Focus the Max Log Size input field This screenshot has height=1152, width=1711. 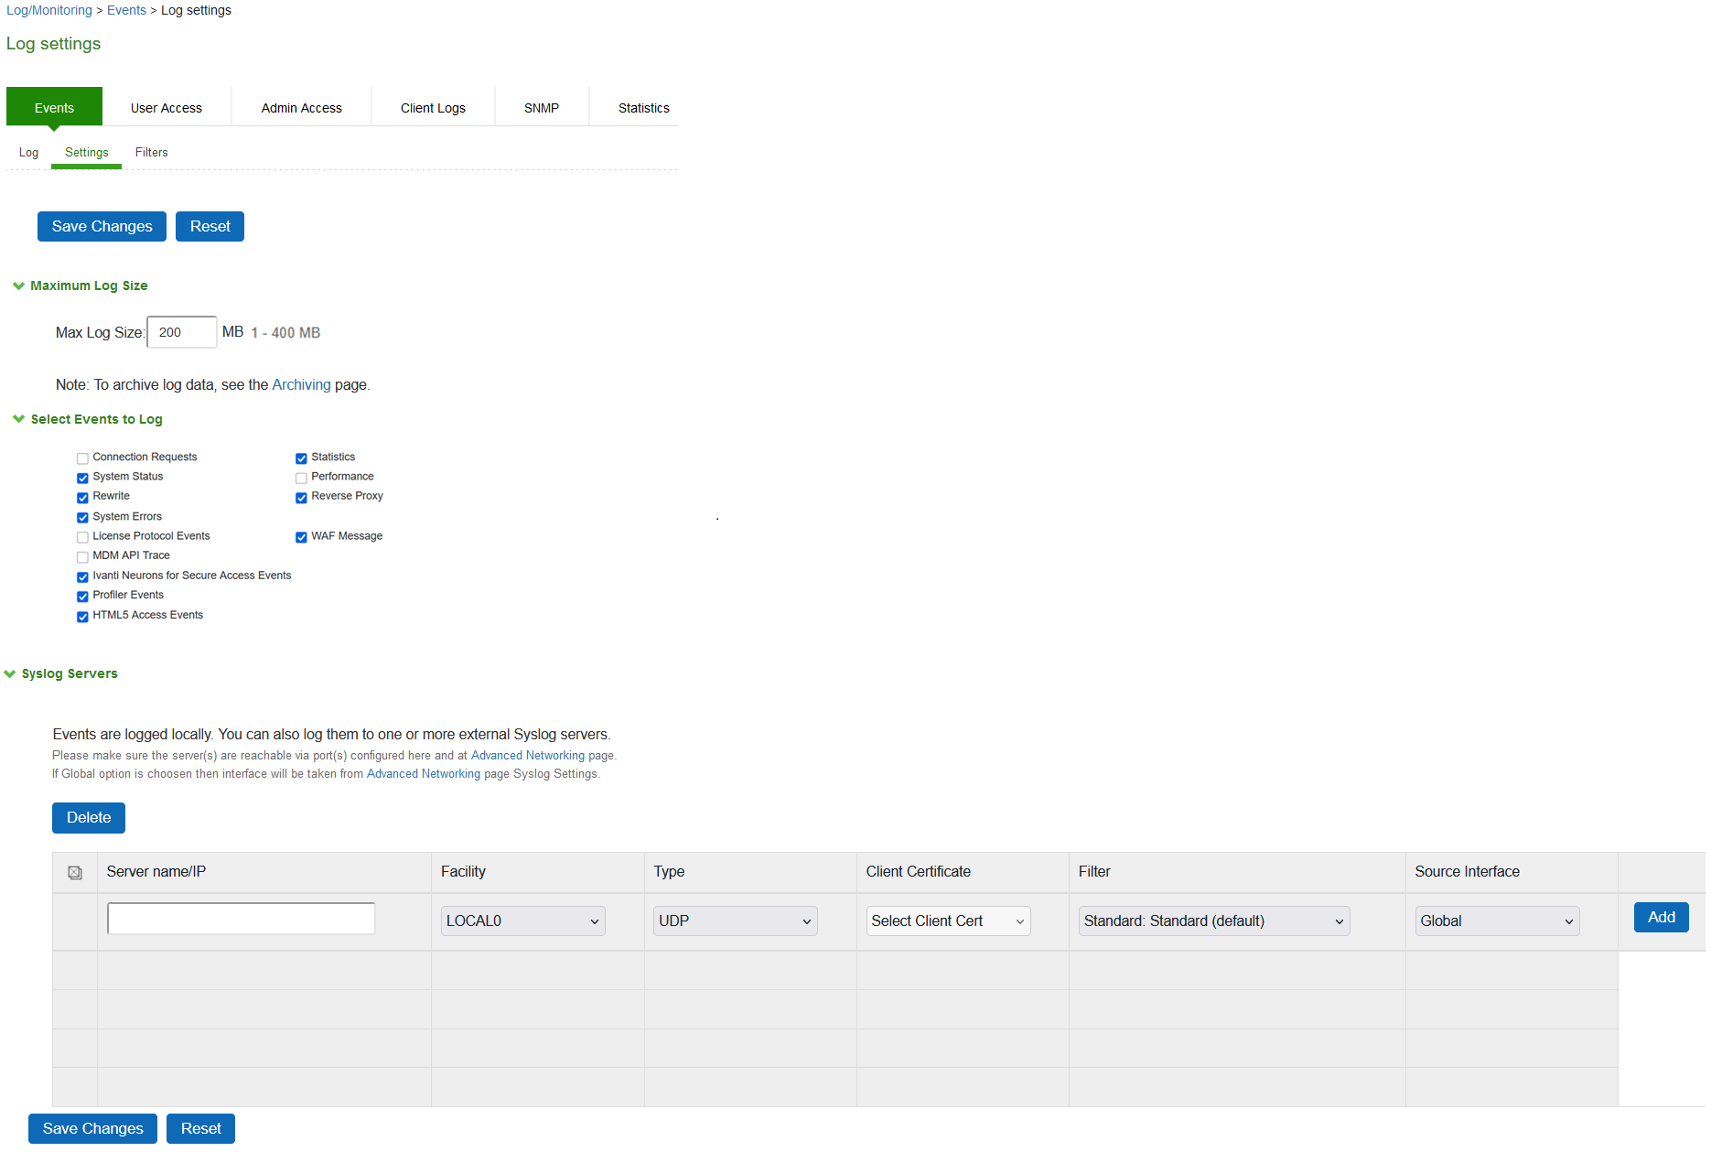pyautogui.click(x=182, y=332)
